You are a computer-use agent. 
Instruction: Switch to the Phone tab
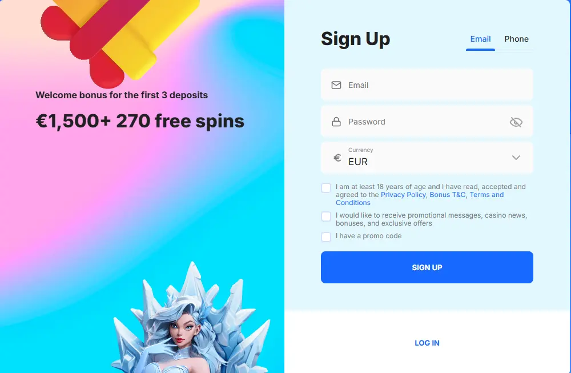pos(516,39)
